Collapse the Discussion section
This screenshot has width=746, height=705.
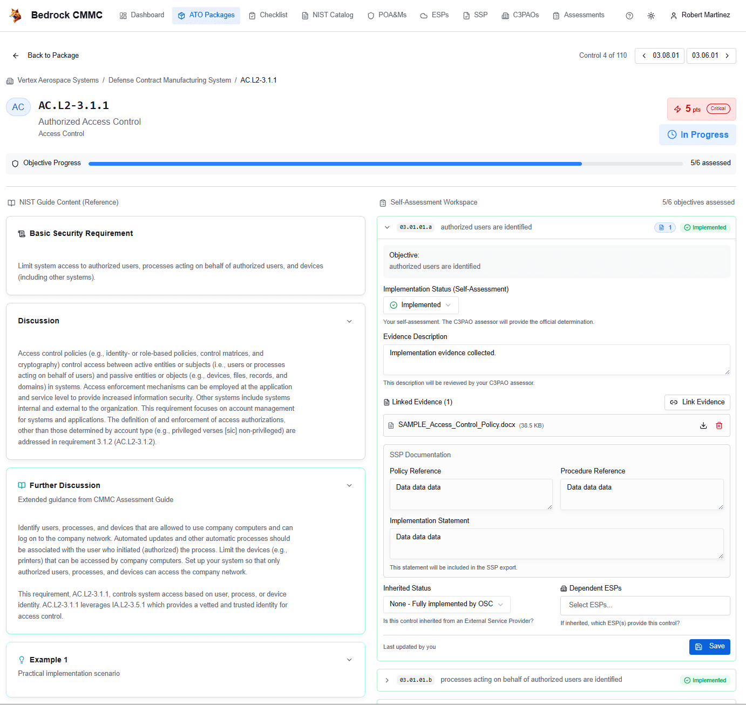[x=350, y=321]
